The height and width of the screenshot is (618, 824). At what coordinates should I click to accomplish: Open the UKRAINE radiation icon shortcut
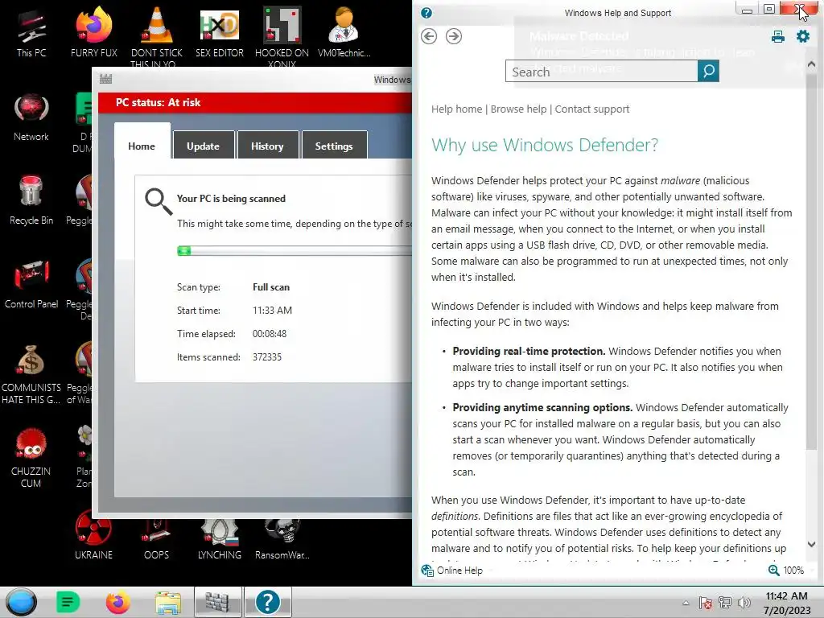pos(93,537)
